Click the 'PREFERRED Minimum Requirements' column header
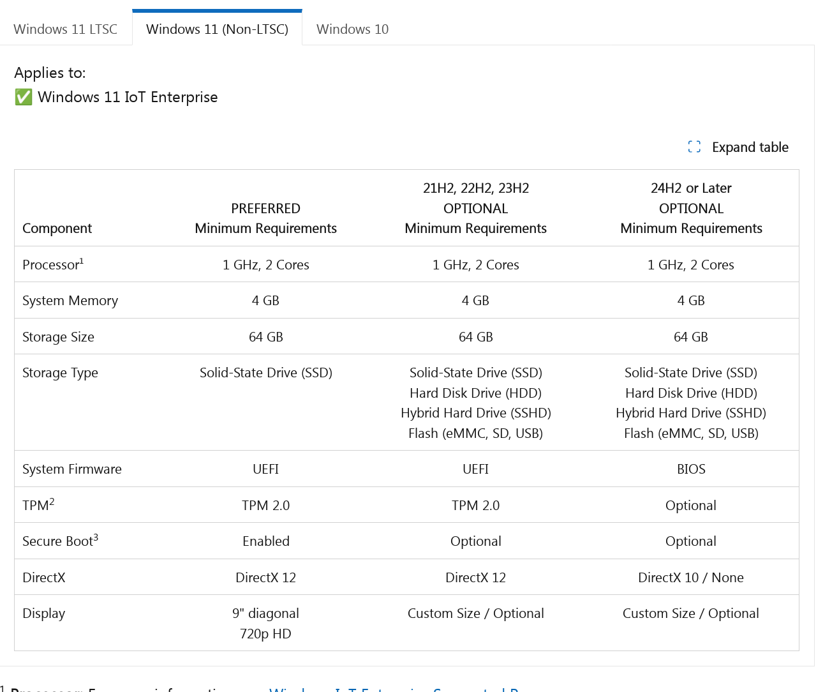The height and width of the screenshot is (692, 839). pyautogui.click(x=265, y=218)
